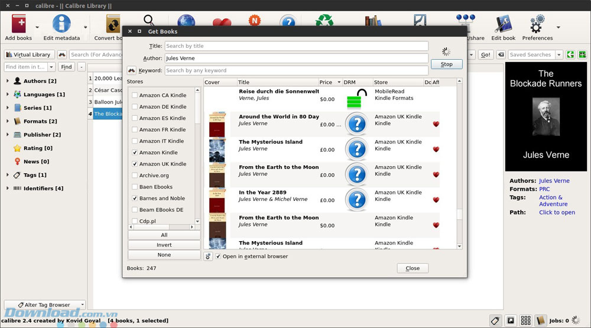Click the affiliate heart icon for Around the World in 80 Days
This screenshot has width=591, height=328.
436,124
